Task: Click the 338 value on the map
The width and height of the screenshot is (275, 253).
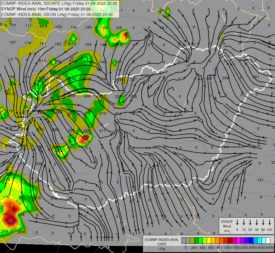Action: coord(39,164)
